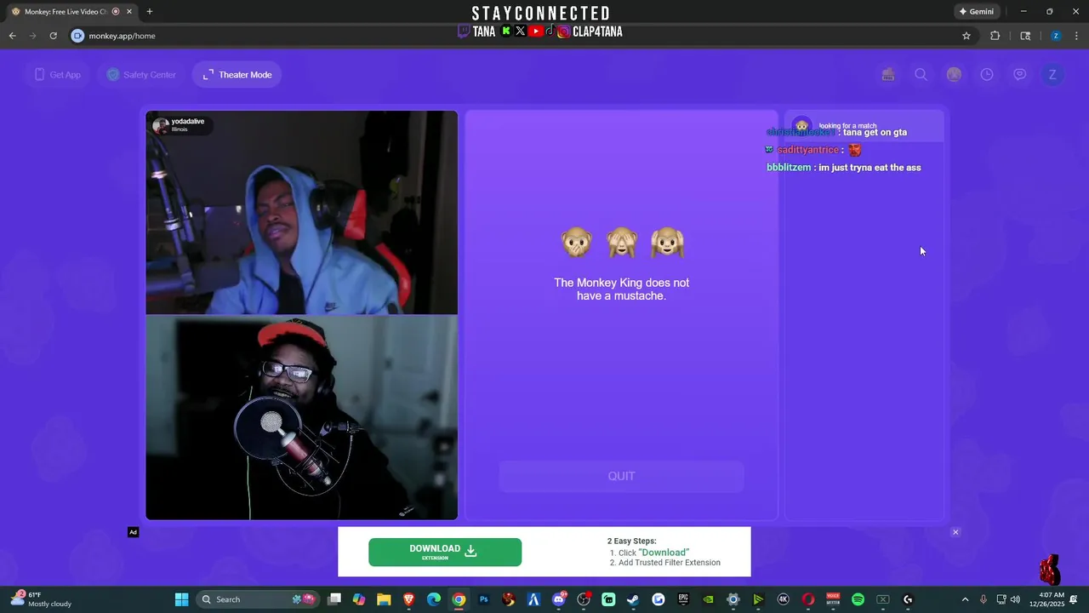Open Steam from taskbar

click(x=634, y=599)
